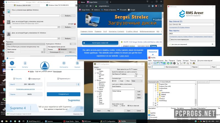220x123 pixels.
Task: Click FileZilla process queue icon
Action: pyautogui.click(x=171, y=63)
